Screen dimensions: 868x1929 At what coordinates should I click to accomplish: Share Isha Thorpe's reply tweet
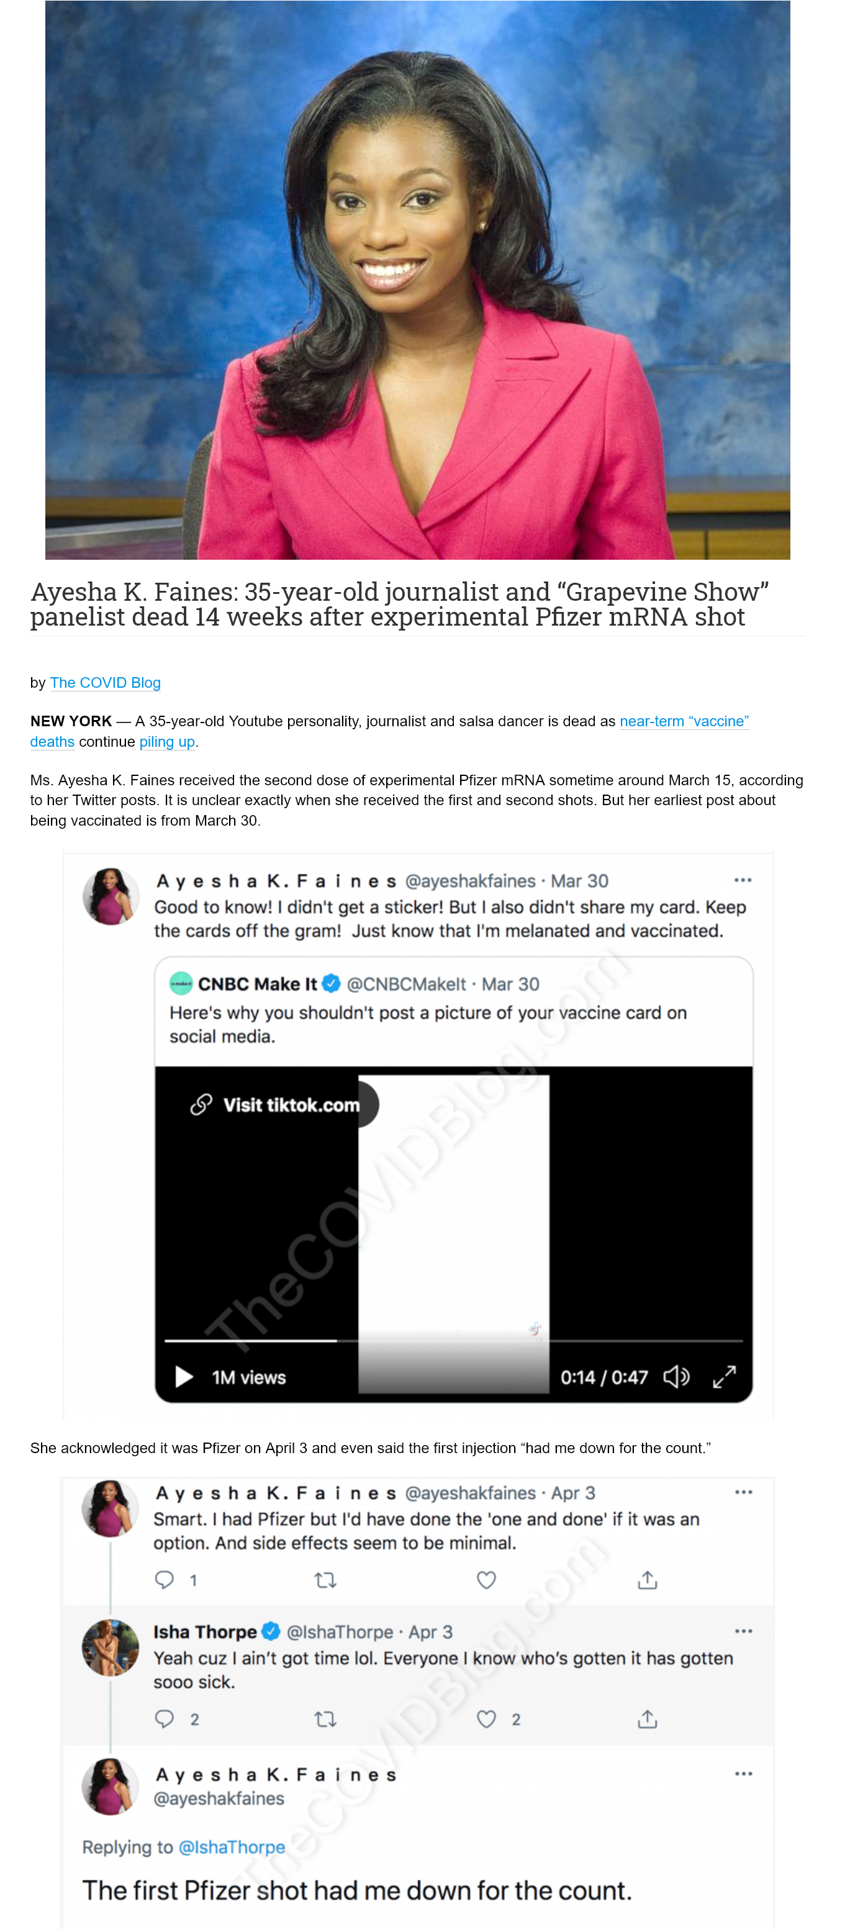click(647, 1718)
